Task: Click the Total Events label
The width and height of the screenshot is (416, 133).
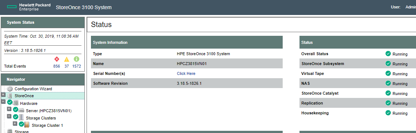Action: (15, 66)
